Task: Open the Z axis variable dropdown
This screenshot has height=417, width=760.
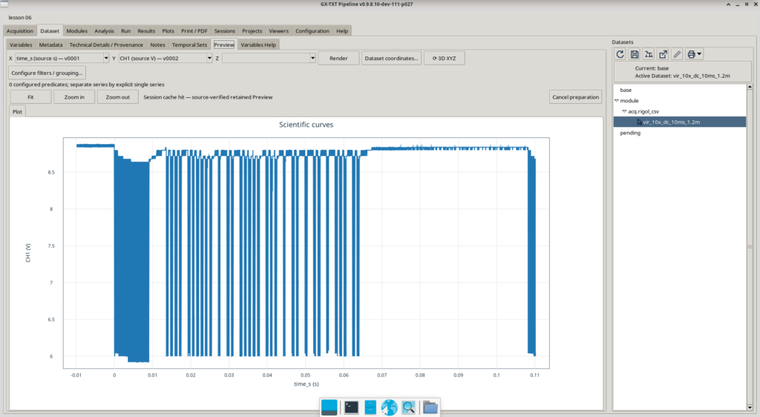Action: click(312, 58)
